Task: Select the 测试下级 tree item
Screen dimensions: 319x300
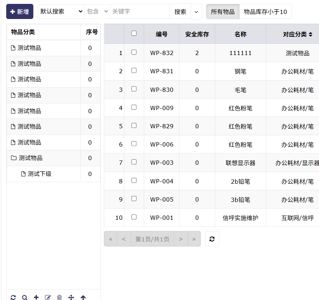Action: pos(40,174)
